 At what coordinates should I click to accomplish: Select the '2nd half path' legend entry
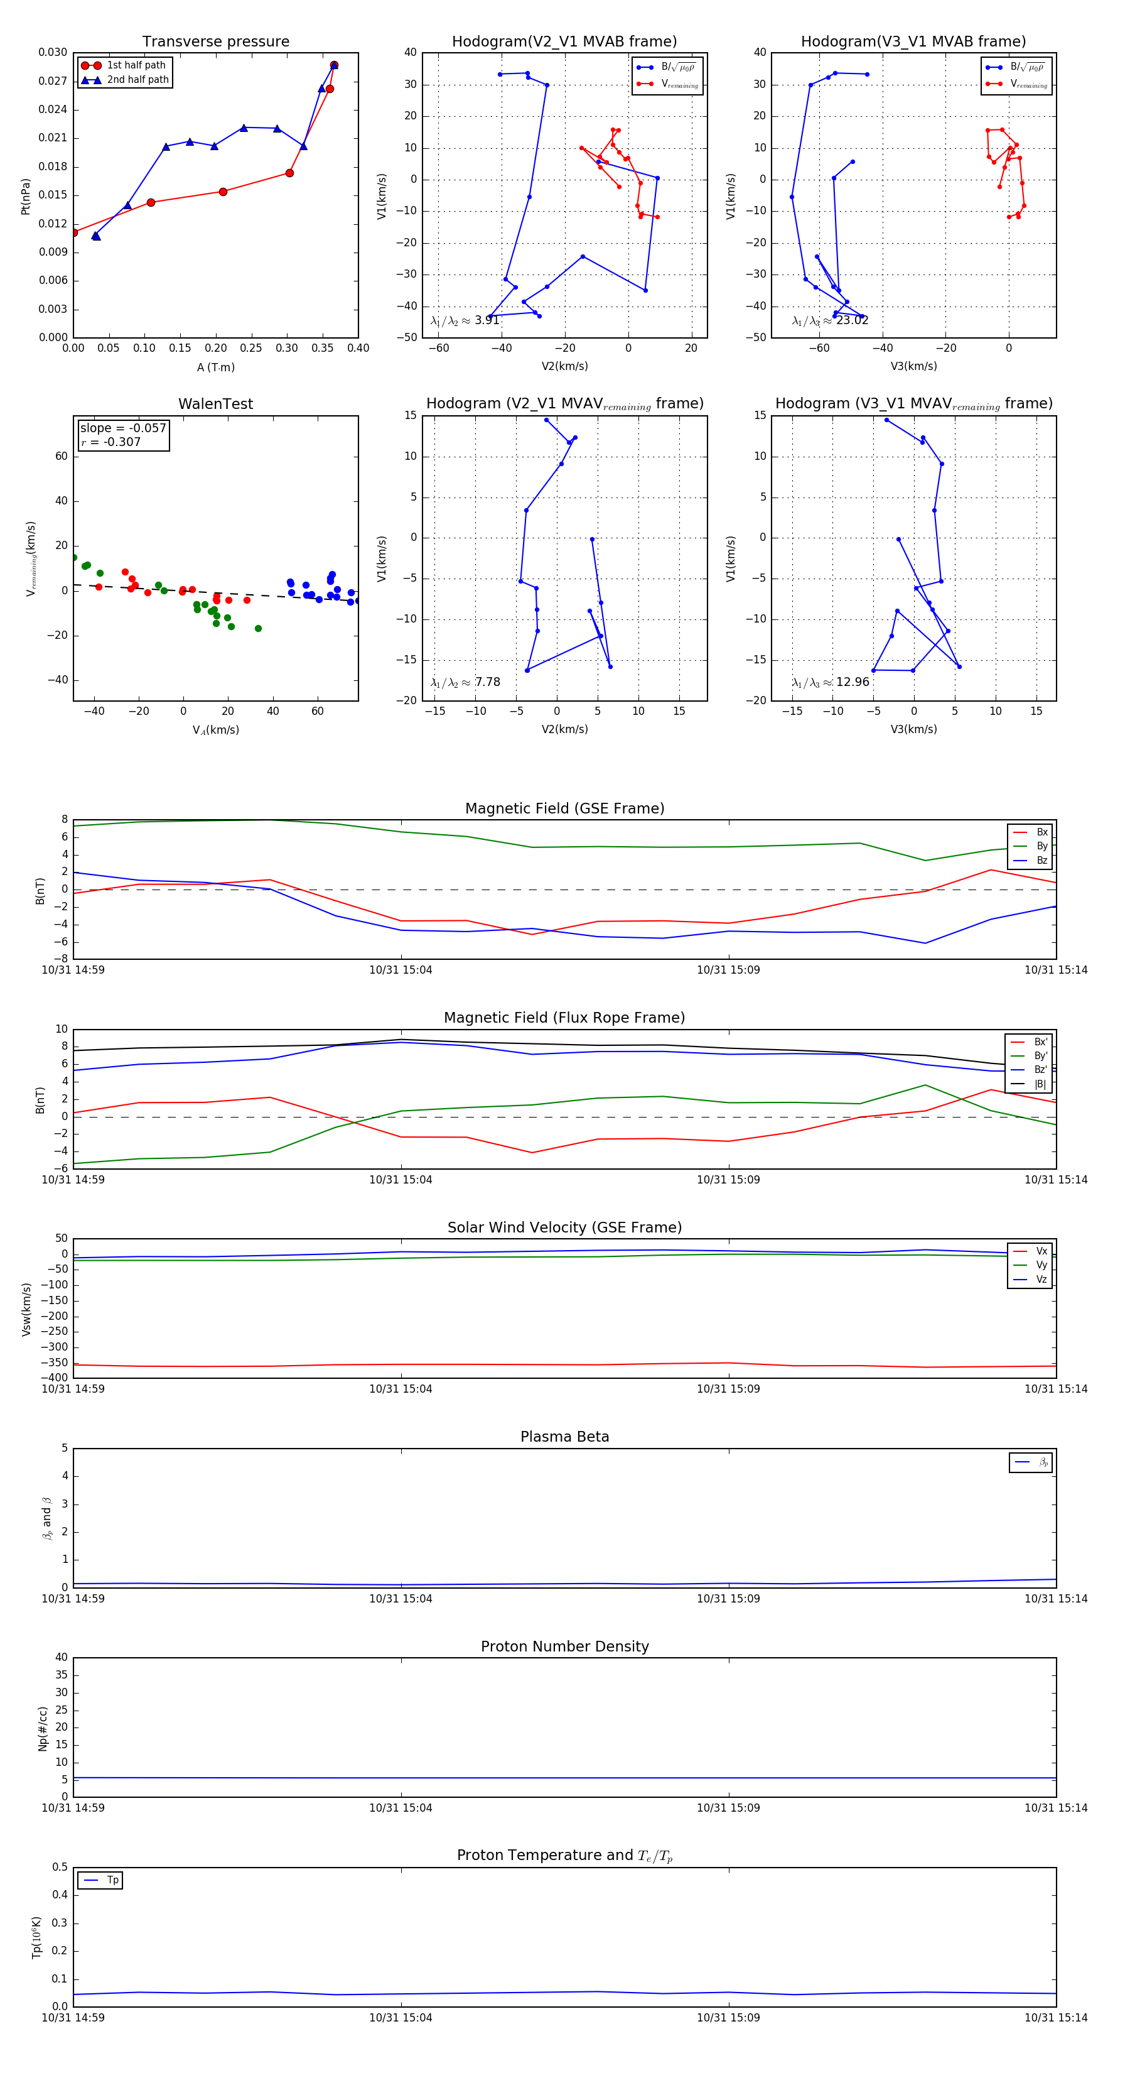[x=126, y=80]
